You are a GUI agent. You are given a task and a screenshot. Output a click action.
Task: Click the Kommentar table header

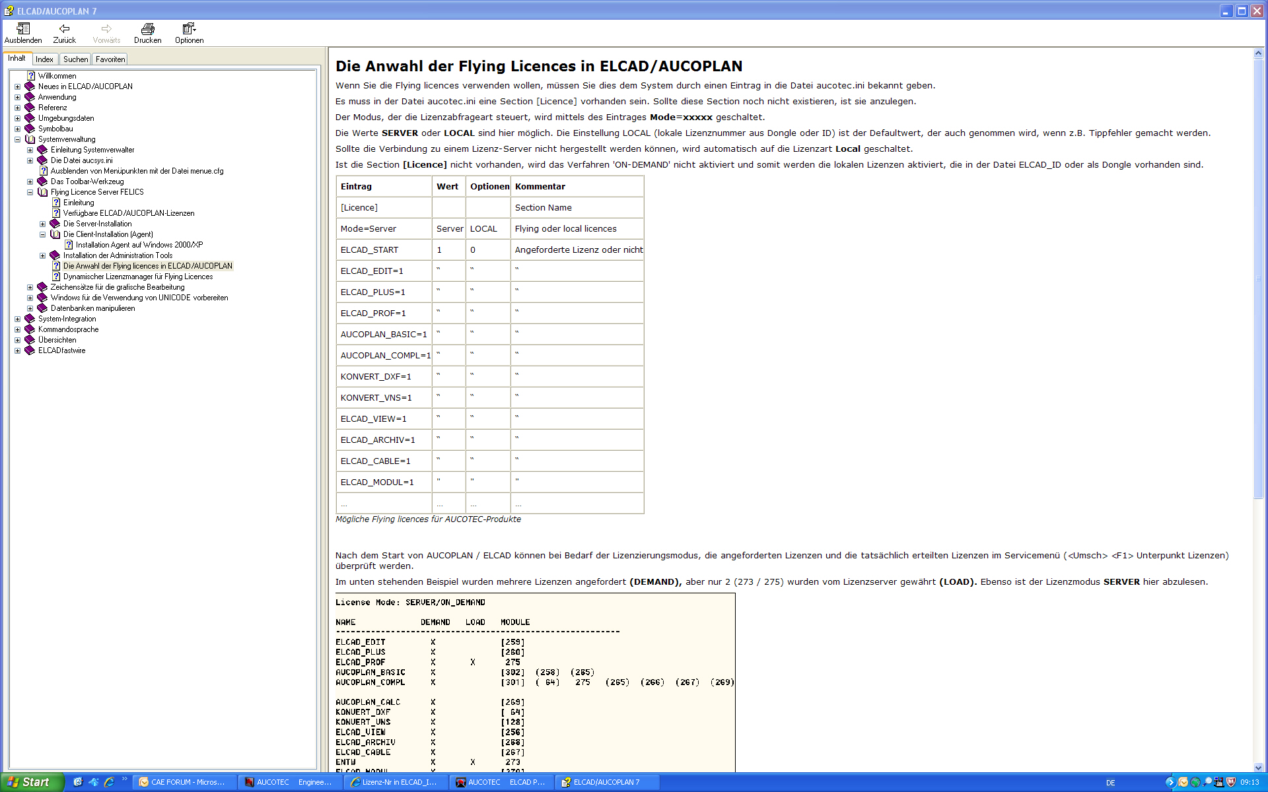[x=577, y=186]
